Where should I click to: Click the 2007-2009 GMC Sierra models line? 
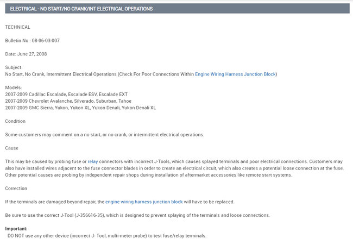point(80,108)
